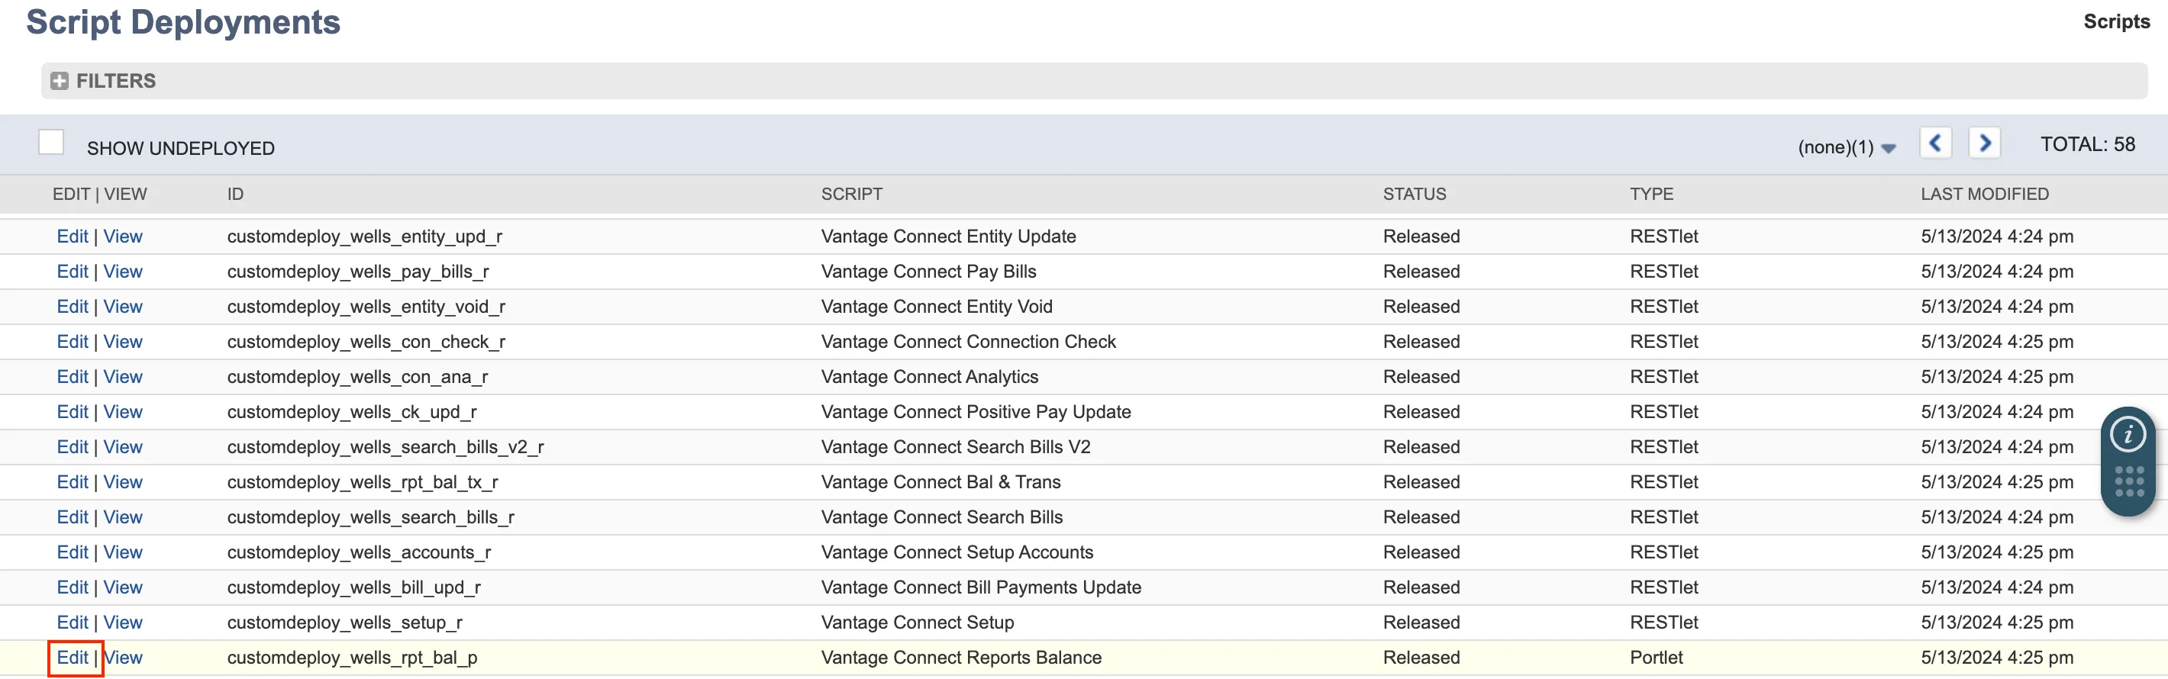The image size is (2168, 679).
Task: Edit the customdeploy_wells_search_bills_v2_r deployment
Action: click(x=73, y=448)
